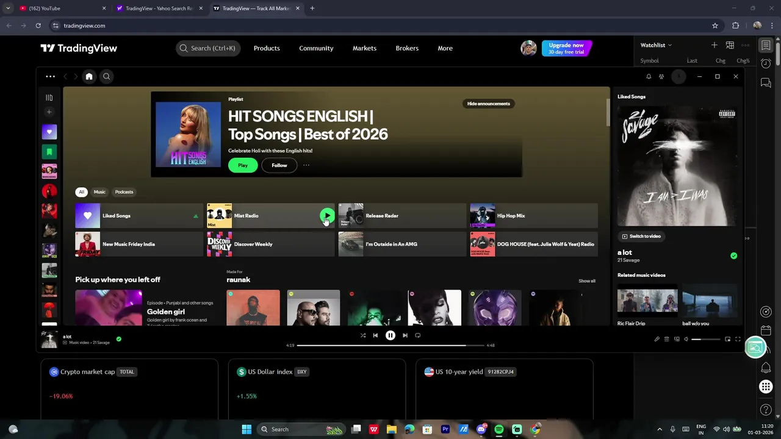Screen dimensions: 781x439
Task: Open Spotify search via magnifier icon
Action: pos(106,76)
